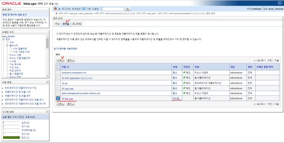The width and height of the screenshot is (284, 143).
Task: Click the sort icon beside 이름 header
Action: [68, 67]
